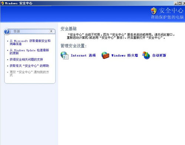The height and width of the screenshot is (145, 185).
Task: Click the Windows 安全中心 title bar text
Action: (19, 3)
